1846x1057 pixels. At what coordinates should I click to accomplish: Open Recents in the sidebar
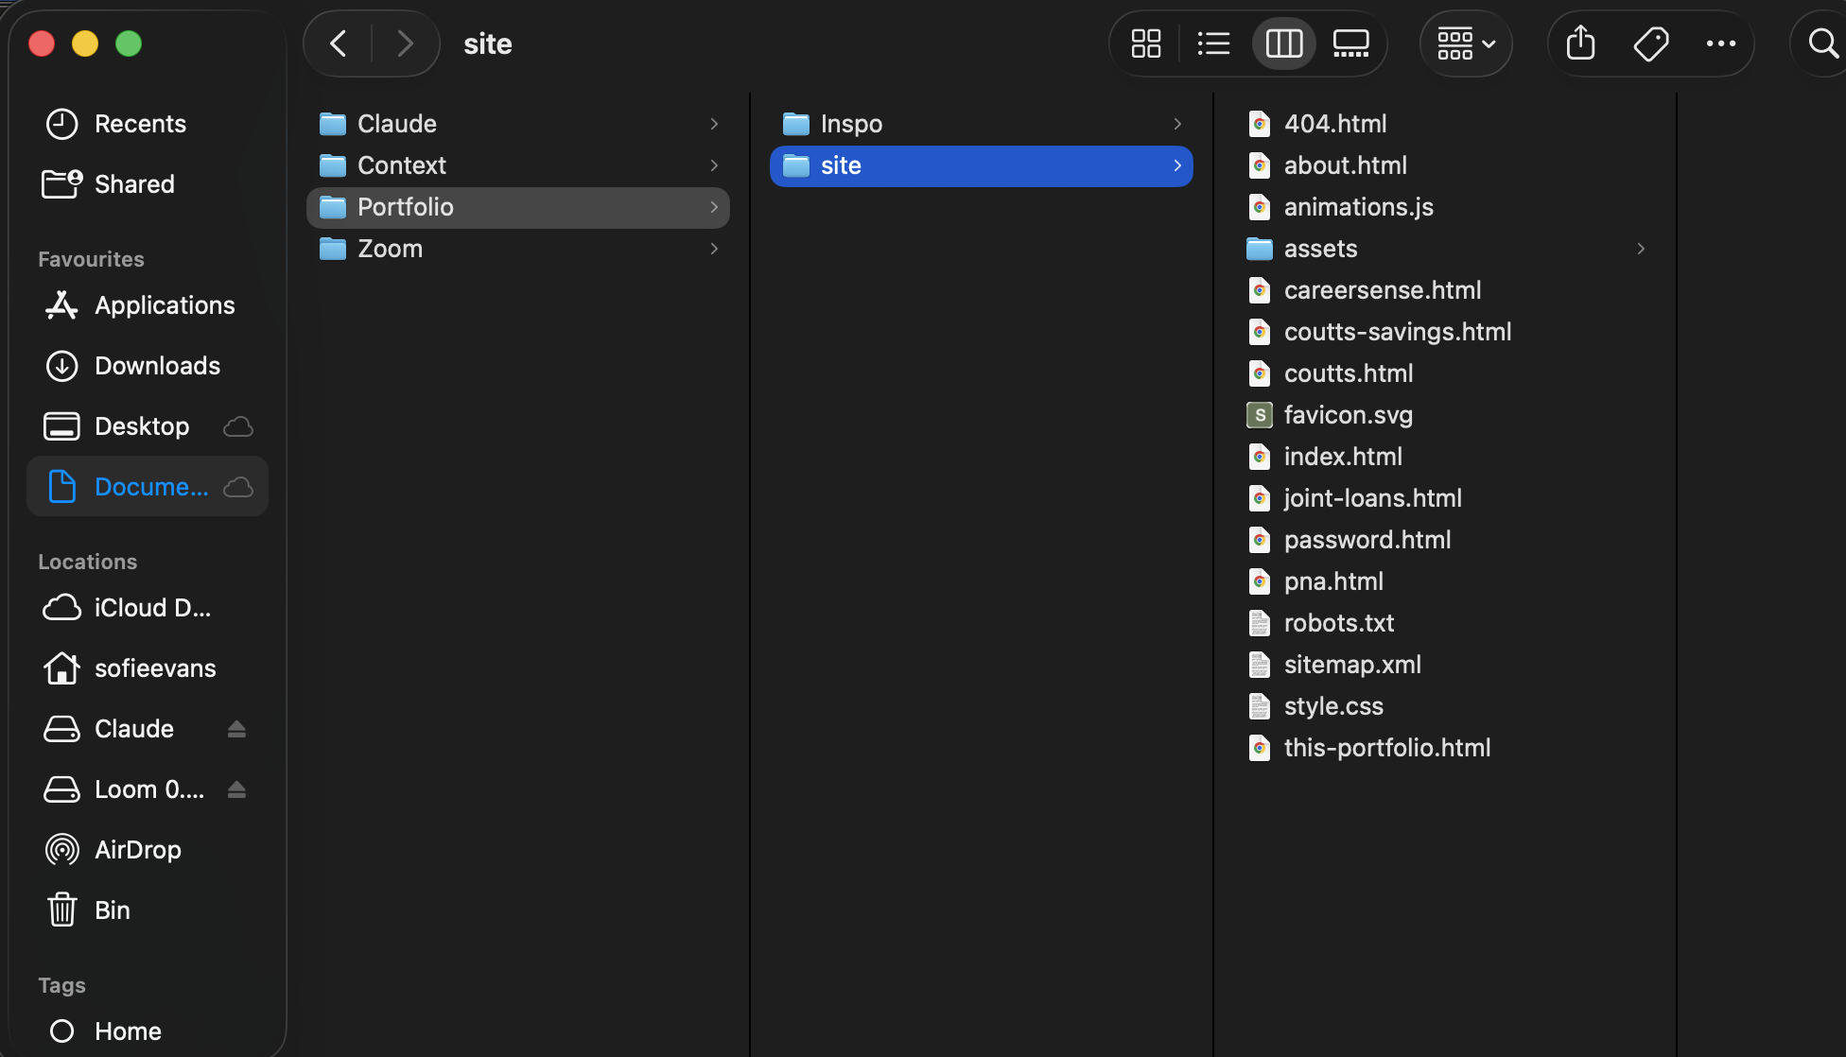148,124
